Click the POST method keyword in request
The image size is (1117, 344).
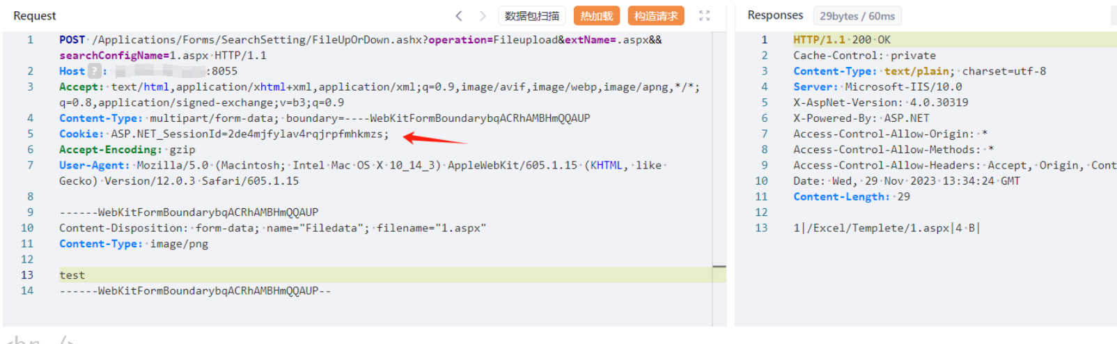72,40
